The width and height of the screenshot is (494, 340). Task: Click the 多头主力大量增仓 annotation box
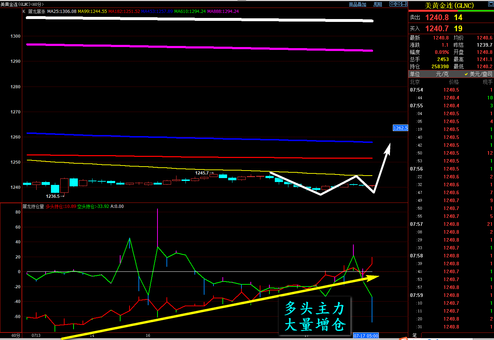coord(315,316)
